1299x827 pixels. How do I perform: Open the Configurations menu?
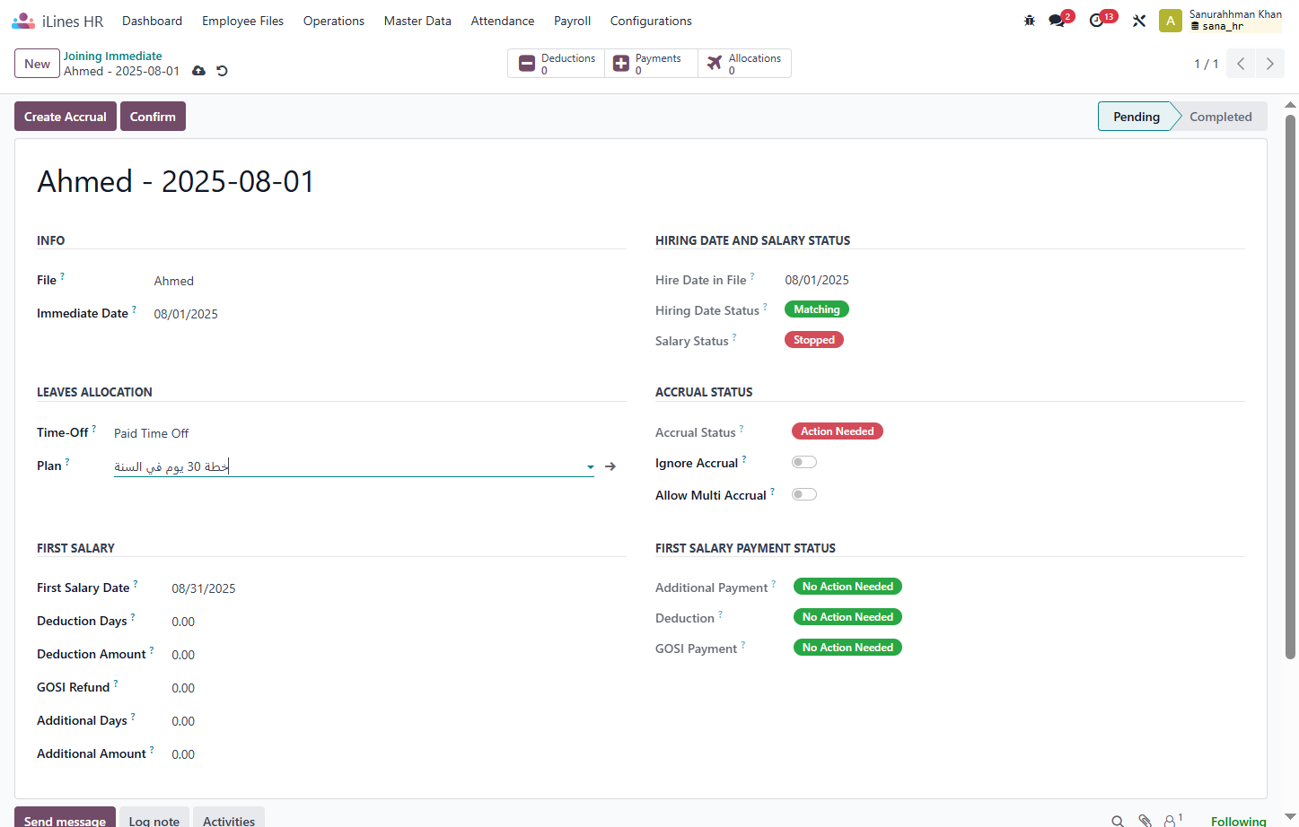coord(651,21)
